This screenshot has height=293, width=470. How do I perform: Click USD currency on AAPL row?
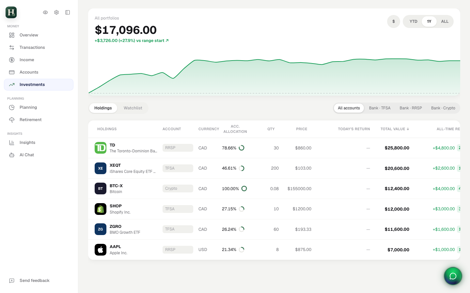[x=203, y=250]
